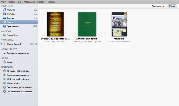The width and height of the screenshot is (179, 106).
Task: Select the iPhone Сергей device icon
Action: point(4,44)
